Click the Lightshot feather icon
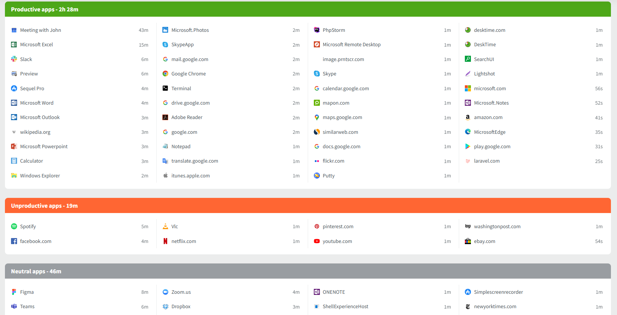The image size is (617, 315). click(468, 74)
